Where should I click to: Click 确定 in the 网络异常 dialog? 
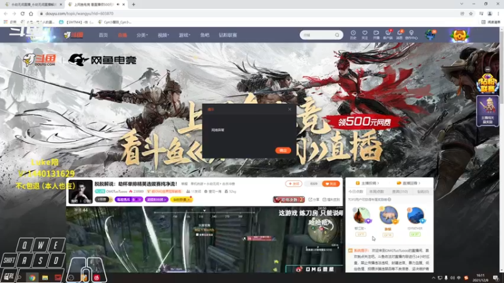283,150
